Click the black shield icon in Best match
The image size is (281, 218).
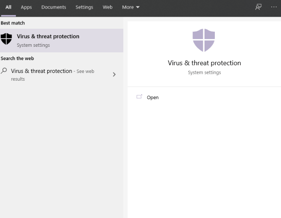pyautogui.click(x=6, y=39)
